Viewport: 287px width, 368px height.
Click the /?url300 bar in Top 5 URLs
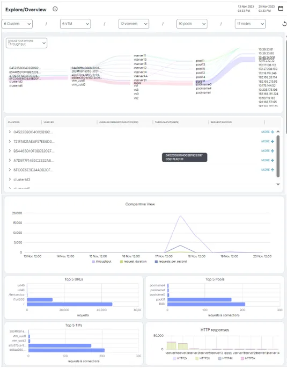click(x=40, y=299)
